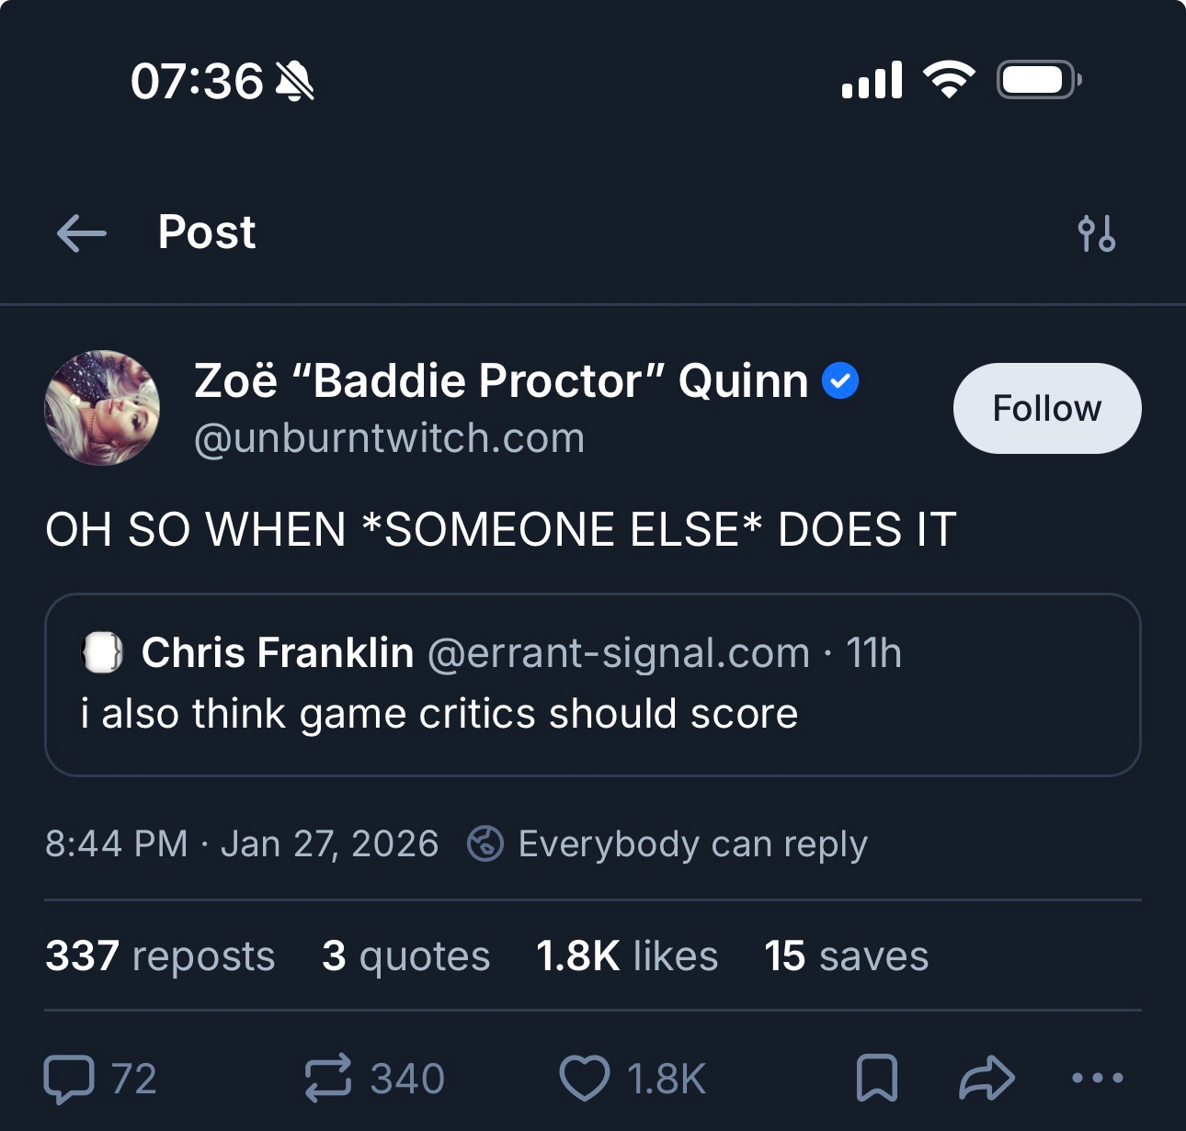Viewport: 1186px width, 1131px height.
Task: Tap the battery icon in status bar
Action: 1038,80
